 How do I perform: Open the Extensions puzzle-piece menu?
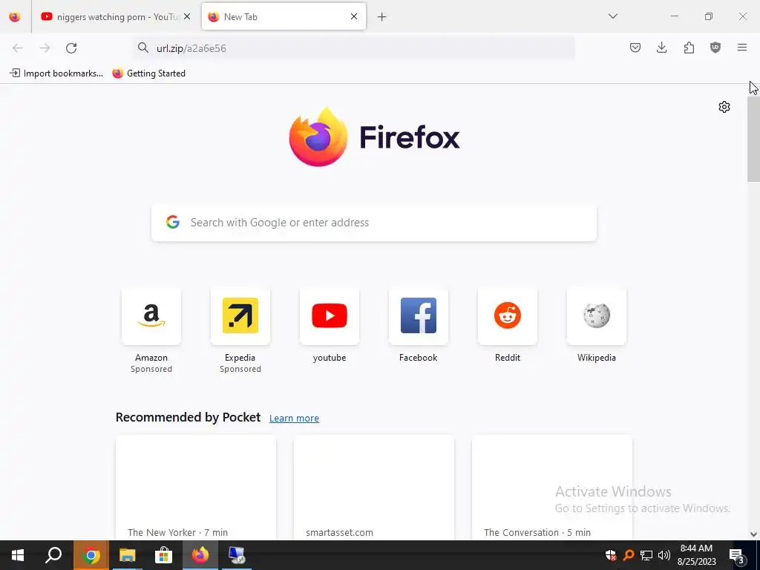pos(689,47)
